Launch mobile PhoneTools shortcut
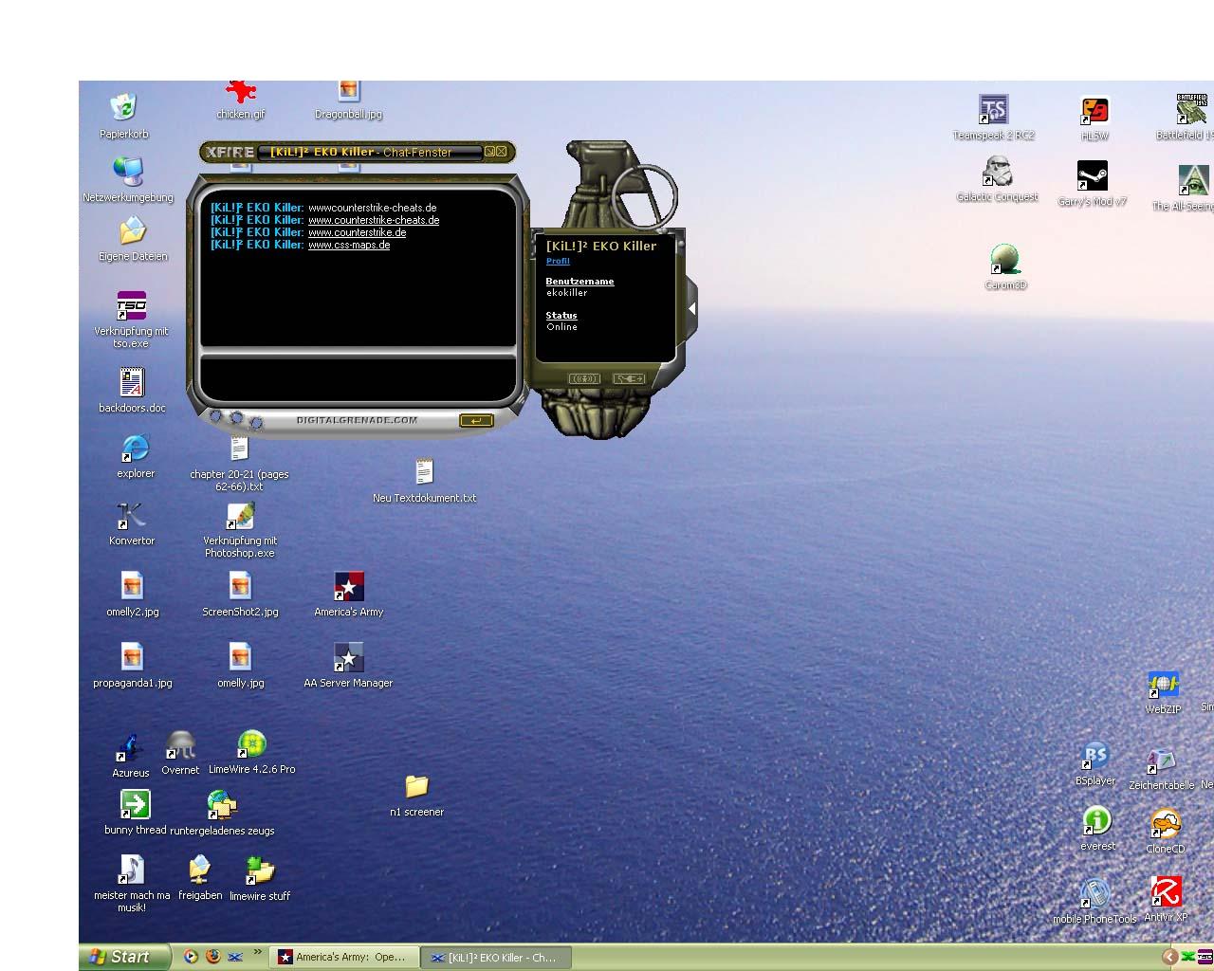The width and height of the screenshot is (1214, 971). 1094,902
